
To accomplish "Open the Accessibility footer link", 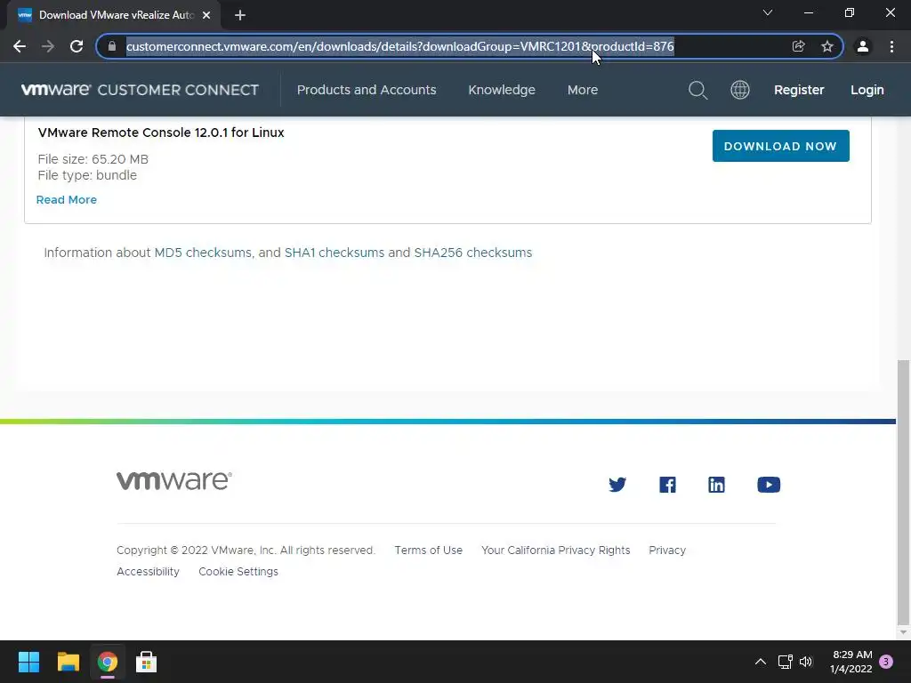I will [x=149, y=572].
